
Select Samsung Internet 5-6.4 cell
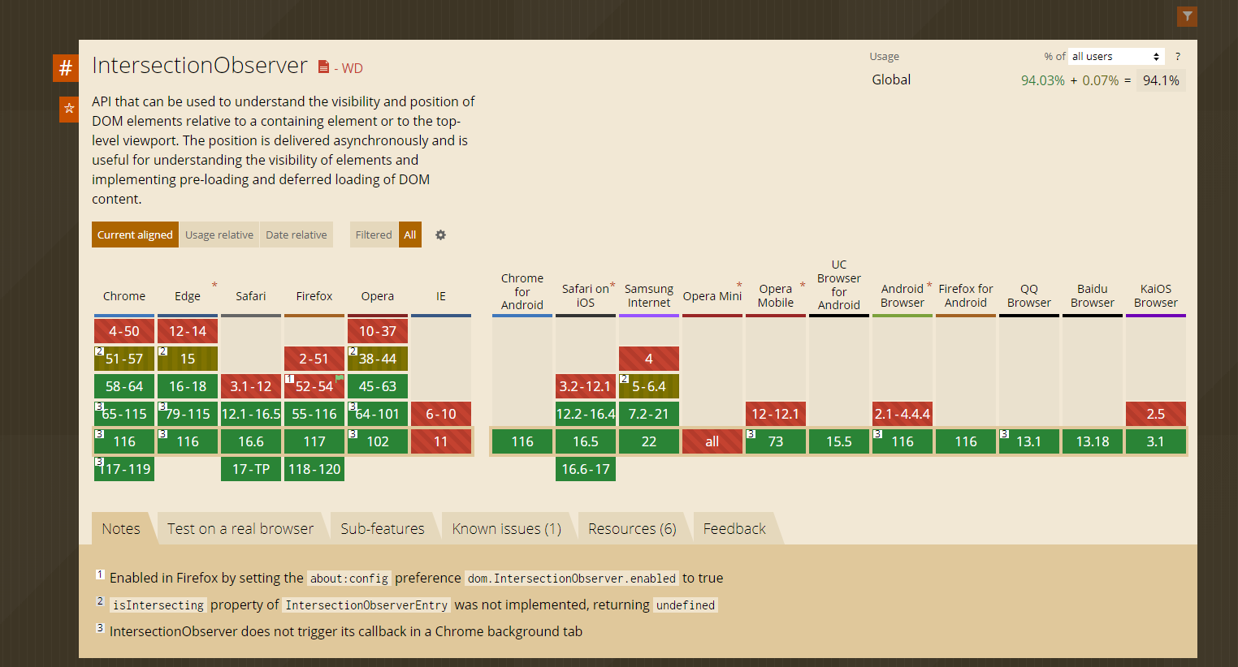[649, 386]
